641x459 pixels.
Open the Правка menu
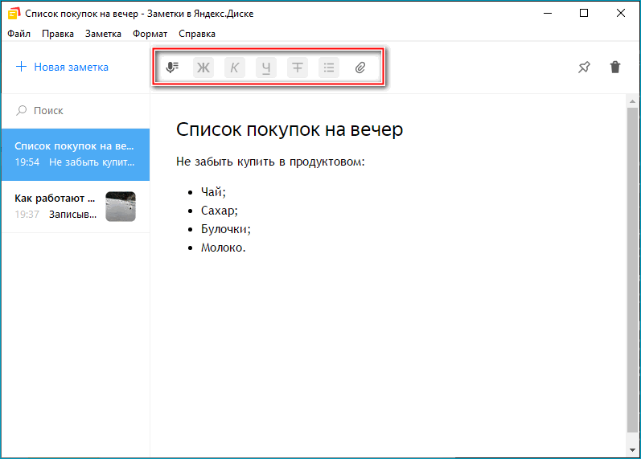58,34
